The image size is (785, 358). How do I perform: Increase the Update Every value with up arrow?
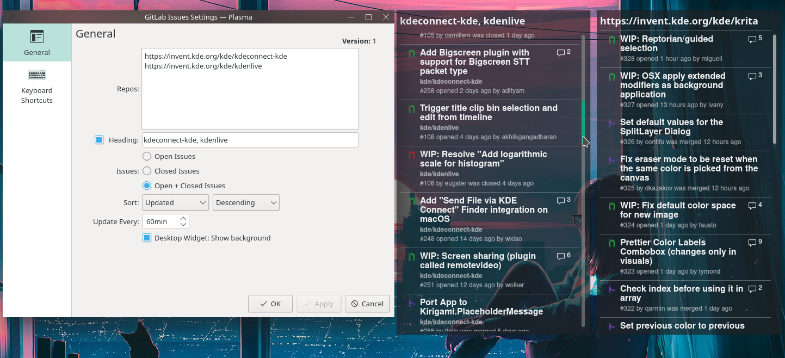[x=183, y=218]
